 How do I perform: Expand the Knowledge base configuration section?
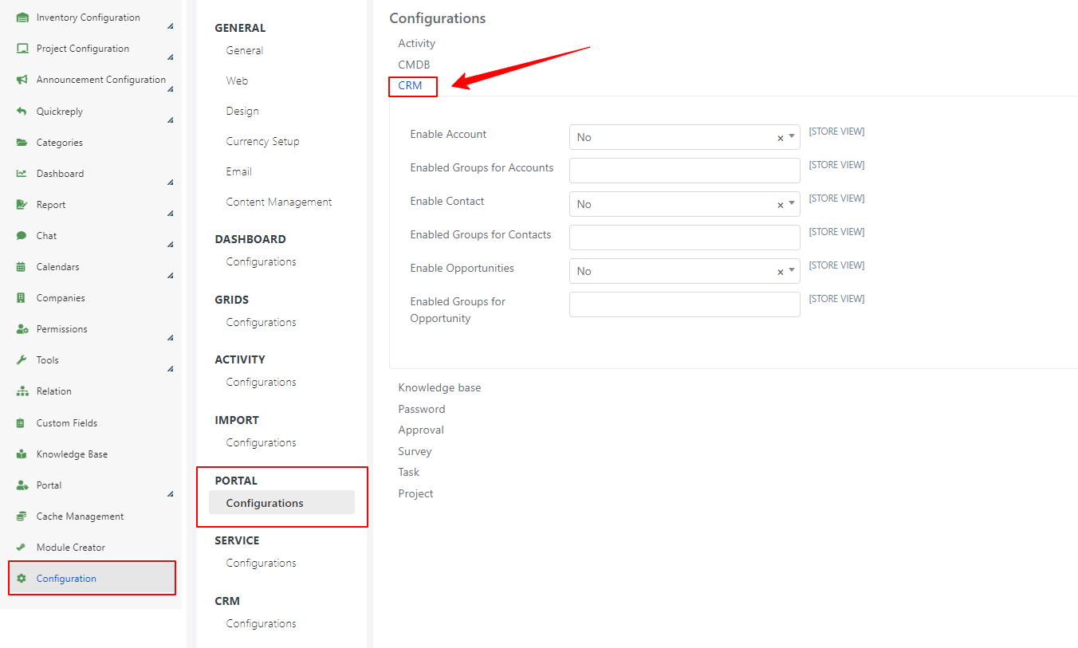click(439, 388)
